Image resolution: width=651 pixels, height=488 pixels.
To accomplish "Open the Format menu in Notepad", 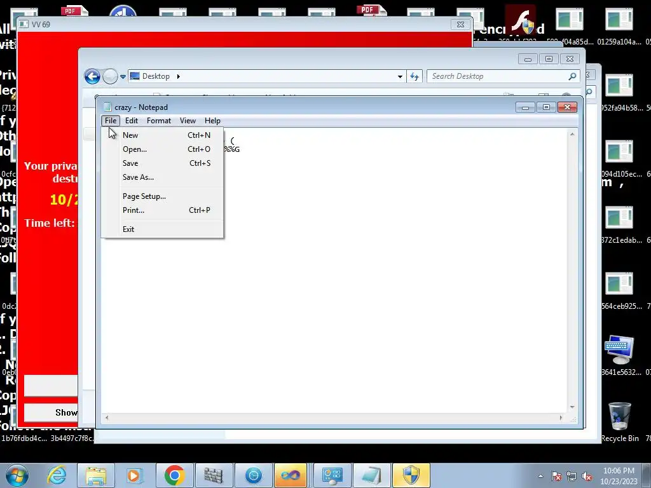I will (x=158, y=121).
